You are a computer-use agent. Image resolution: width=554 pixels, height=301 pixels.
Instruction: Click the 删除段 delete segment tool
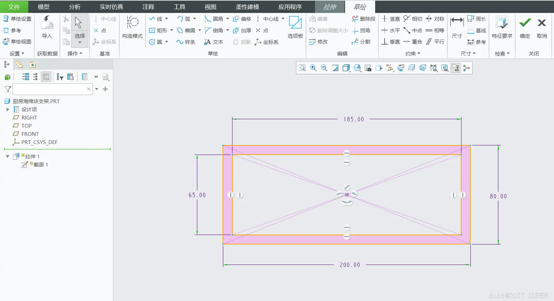tap(364, 19)
